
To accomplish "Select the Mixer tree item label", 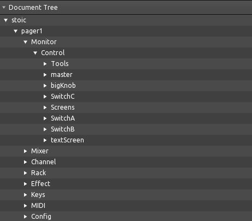I will [x=40, y=151].
